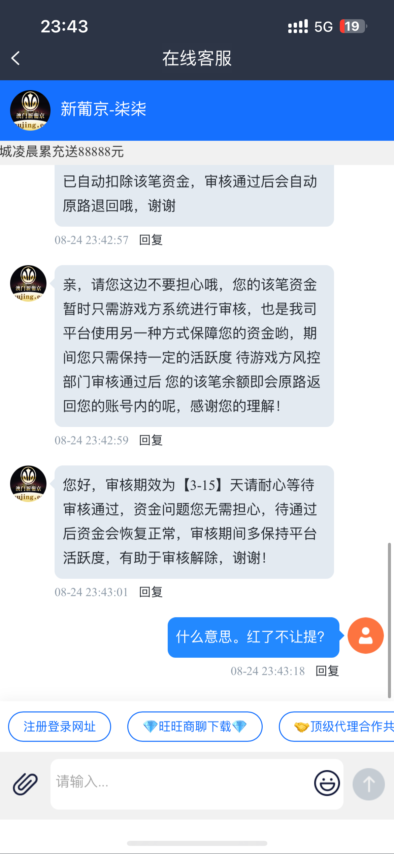The height and width of the screenshot is (854, 394).
Task: Select 注册登录网址 quick reply
Action: pyautogui.click(x=60, y=727)
